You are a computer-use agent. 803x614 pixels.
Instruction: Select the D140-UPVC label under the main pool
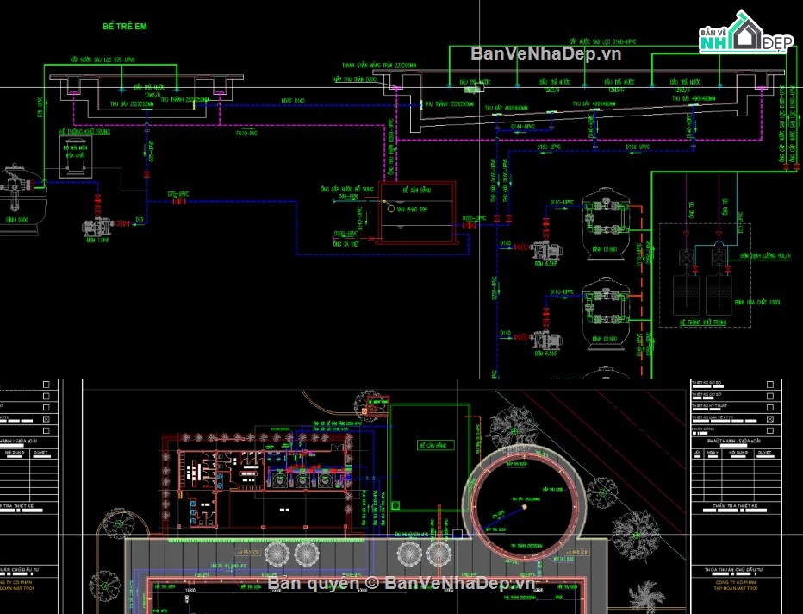point(523,126)
